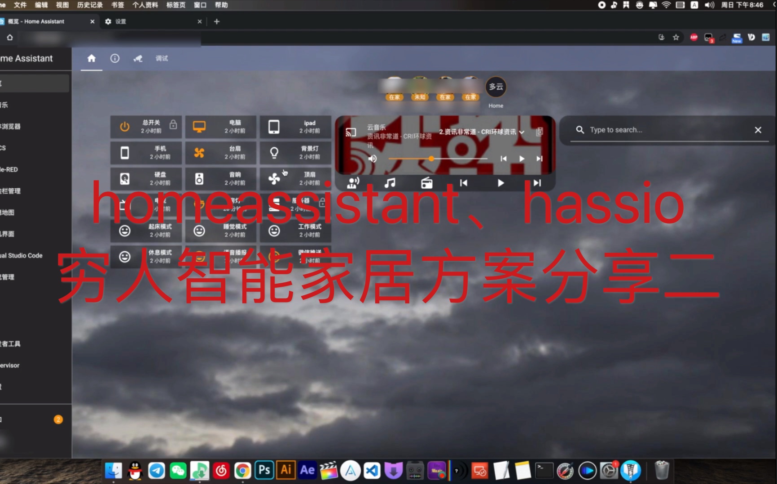The width and height of the screenshot is (777, 484).
Task: Large play button in media card bottom row
Action: coord(500,182)
